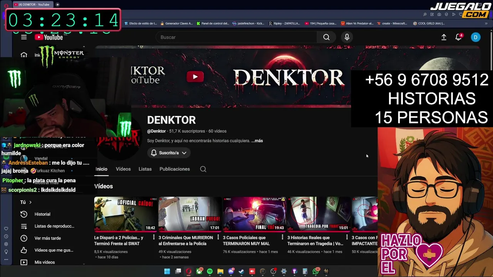Open Task View on the taskbar
The width and height of the screenshot is (493, 277).
click(178, 271)
